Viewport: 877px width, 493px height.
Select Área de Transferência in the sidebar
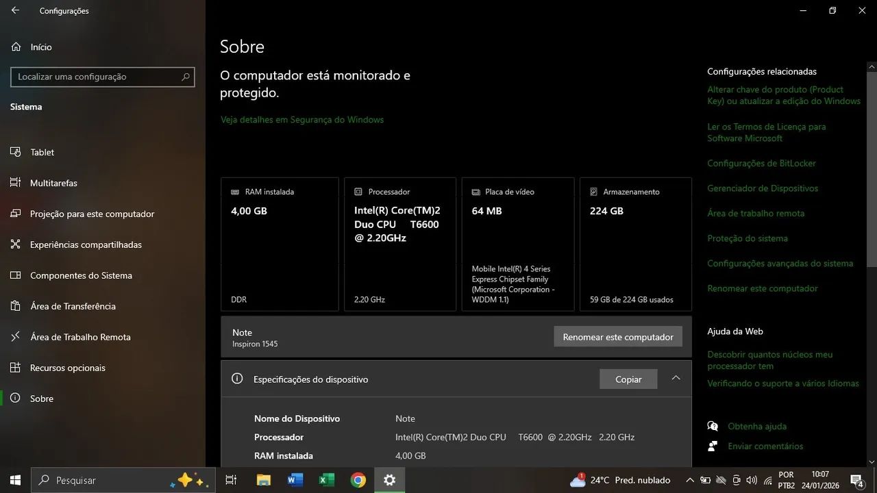(73, 306)
